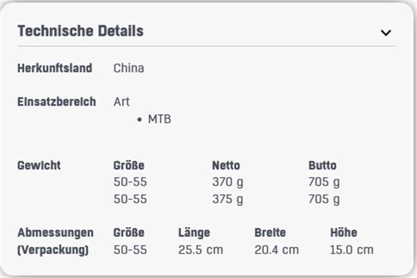This screenshot has height=278, width=417.
Task: Select the 25.5 cm length value
Action: click(201, 250)
